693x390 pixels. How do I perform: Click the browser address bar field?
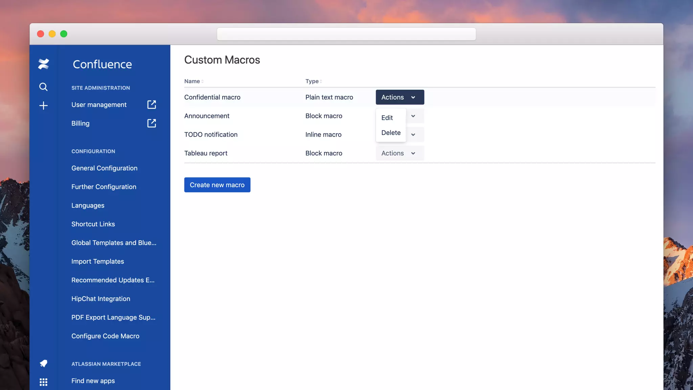346,34
